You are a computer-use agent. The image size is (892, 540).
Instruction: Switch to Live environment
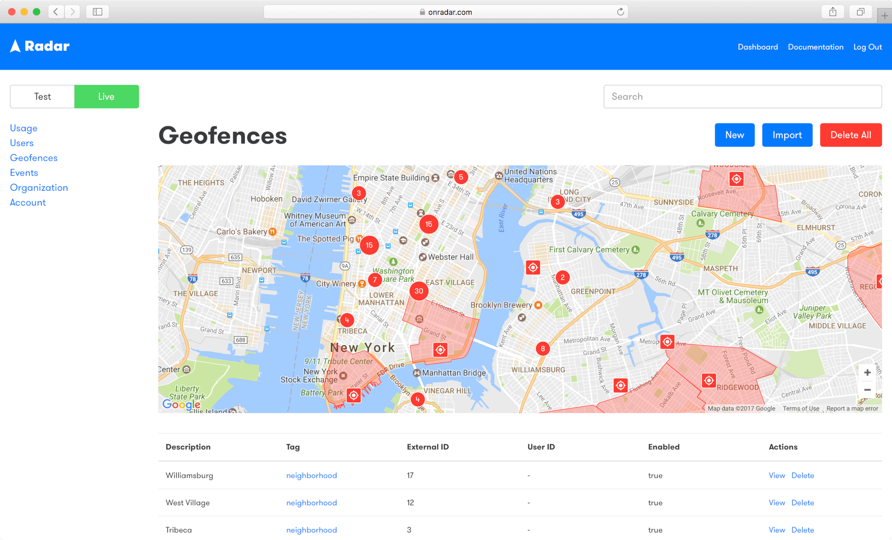(107, 97)
